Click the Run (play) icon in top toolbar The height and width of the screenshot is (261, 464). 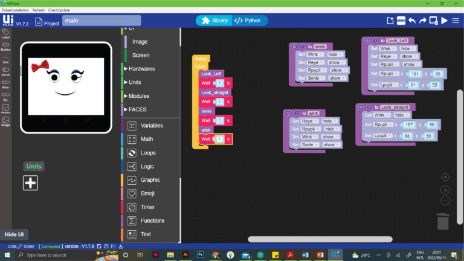pos(445,21)
